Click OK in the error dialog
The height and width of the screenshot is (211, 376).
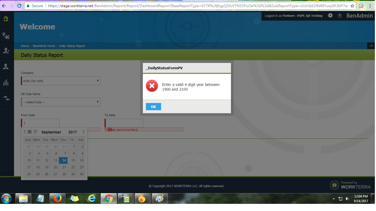[153, 107]
